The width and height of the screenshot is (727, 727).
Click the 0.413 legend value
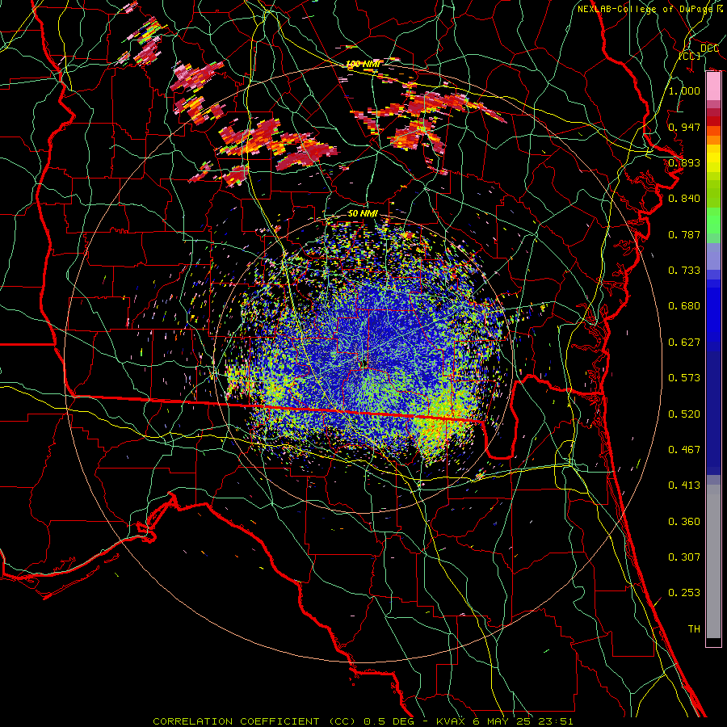tap(684, 485)
